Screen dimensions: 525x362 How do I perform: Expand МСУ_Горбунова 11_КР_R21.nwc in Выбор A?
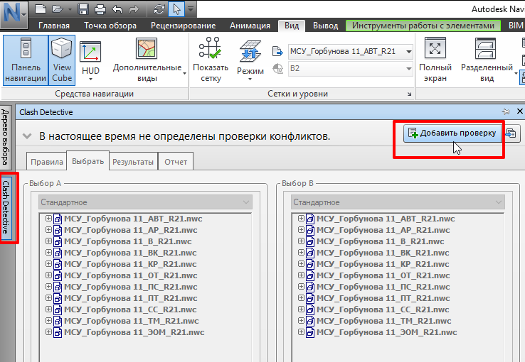(49, 264)
